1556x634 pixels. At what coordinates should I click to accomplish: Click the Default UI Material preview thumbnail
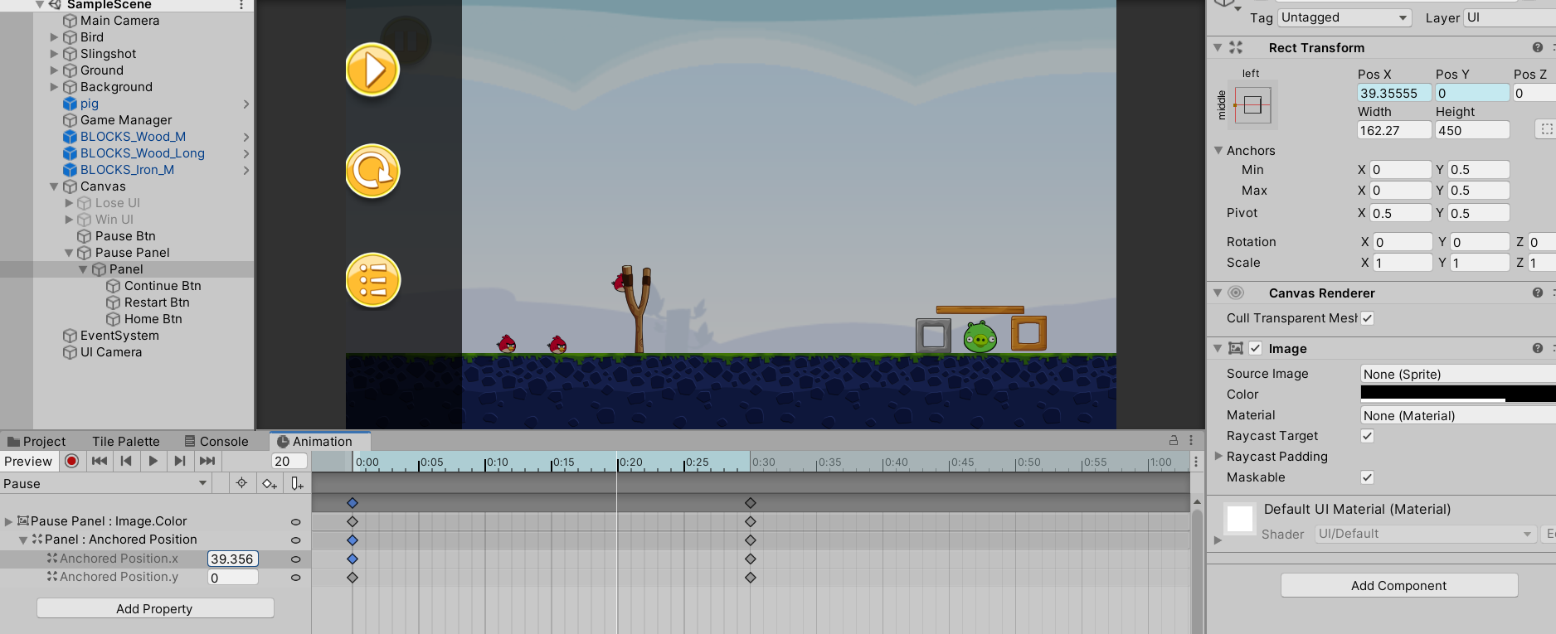pos(1239,519)
